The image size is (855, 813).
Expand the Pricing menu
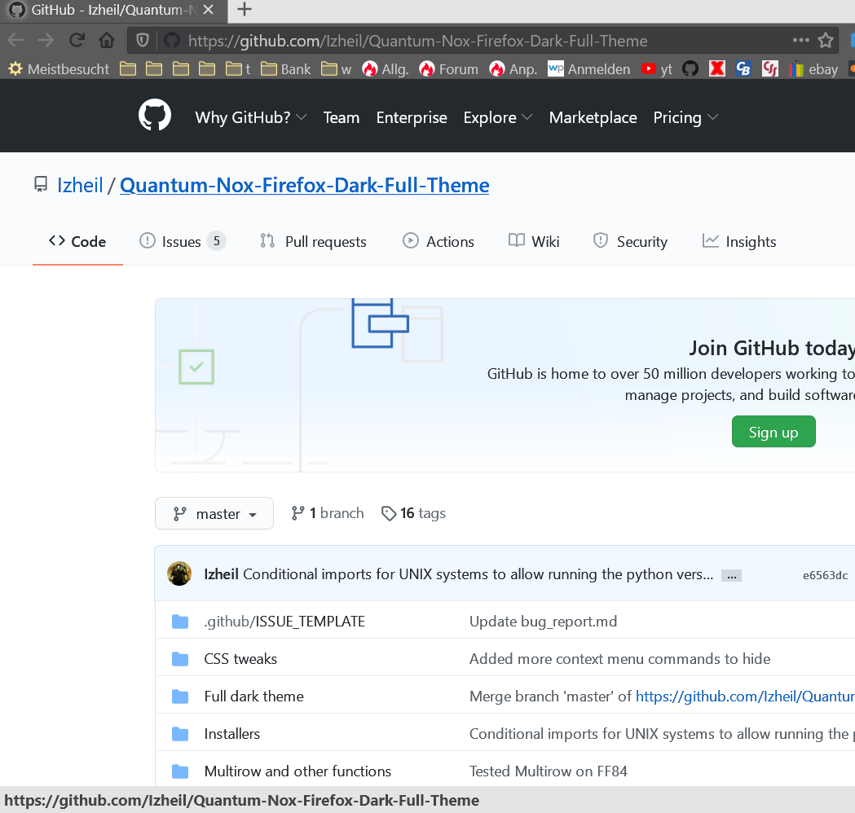(686, 117)
